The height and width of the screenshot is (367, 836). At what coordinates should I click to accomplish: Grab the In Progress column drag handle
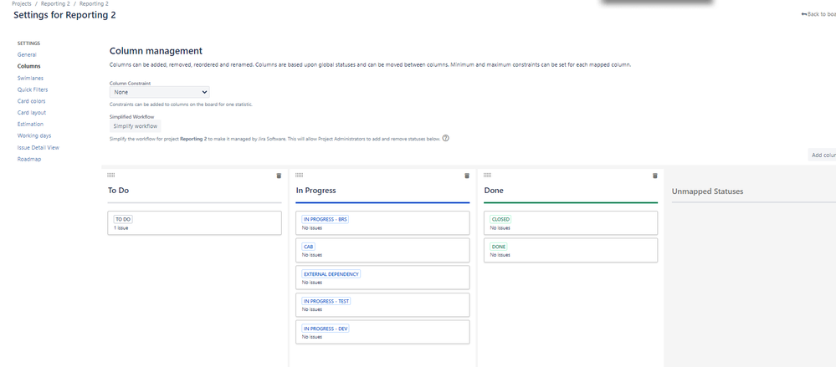[299, 176]
